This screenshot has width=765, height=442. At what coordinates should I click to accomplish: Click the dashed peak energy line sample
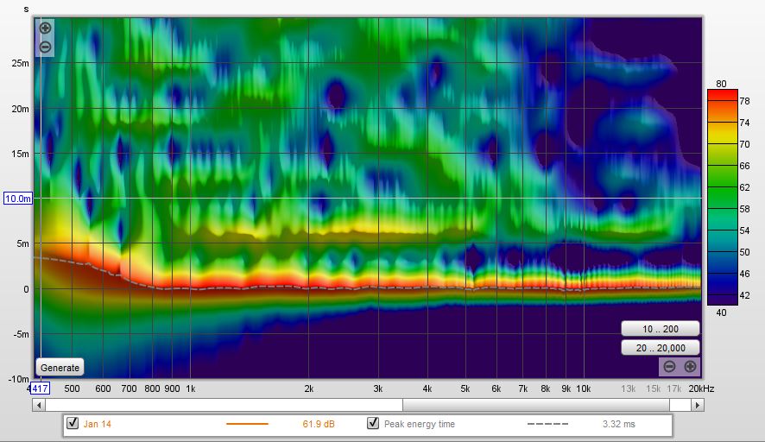pos(548,424)
